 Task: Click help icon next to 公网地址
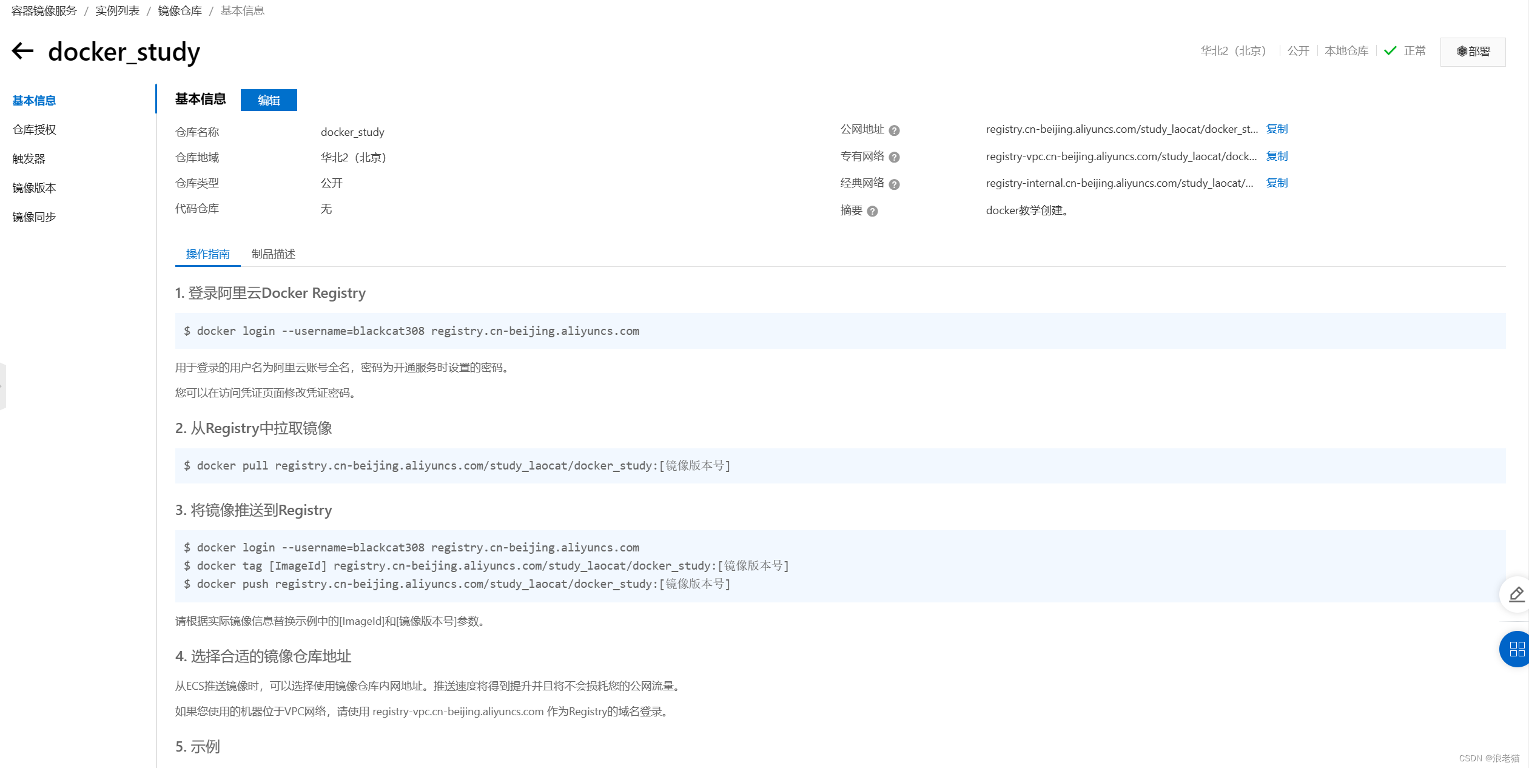point(894,130)
